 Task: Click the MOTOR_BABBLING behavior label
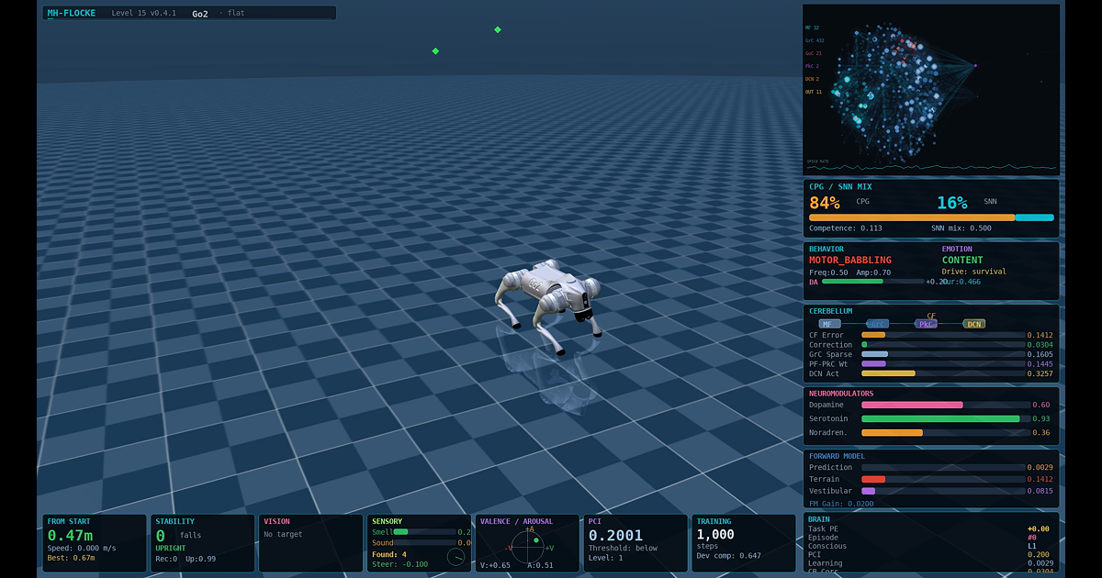pos(849,261)
